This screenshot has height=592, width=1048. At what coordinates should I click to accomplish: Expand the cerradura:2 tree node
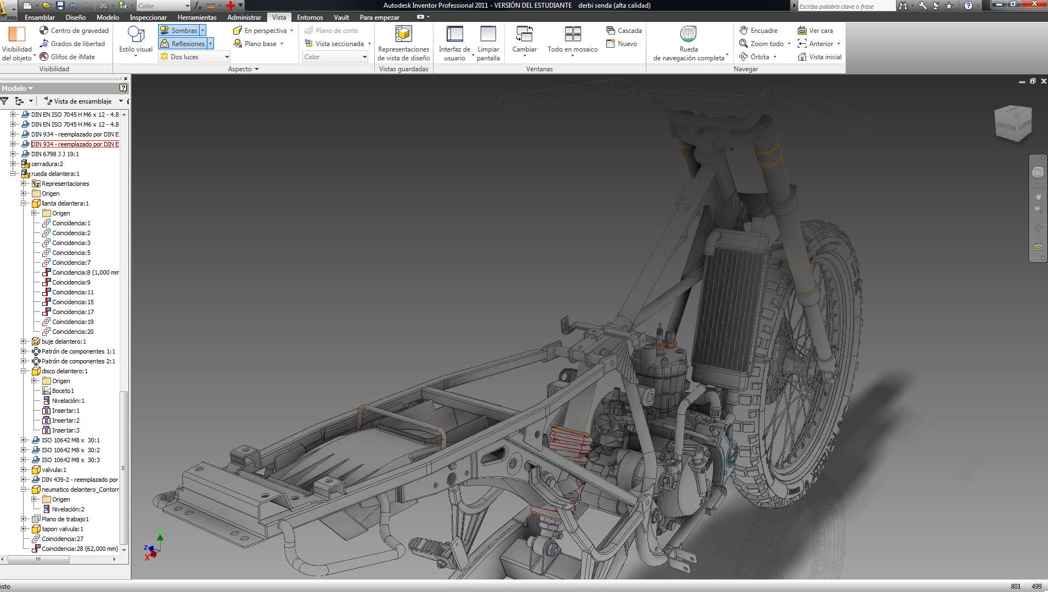[x=13, y=164]
